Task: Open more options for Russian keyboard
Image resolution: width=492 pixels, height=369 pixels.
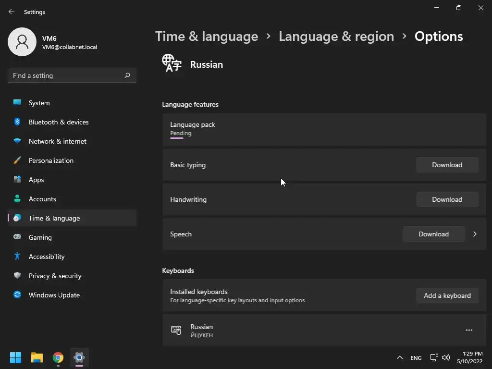Action: tap(469, 330)
